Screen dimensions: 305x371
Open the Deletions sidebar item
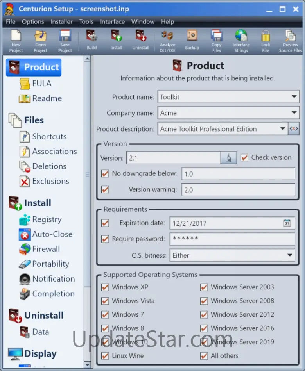[43, 166]
